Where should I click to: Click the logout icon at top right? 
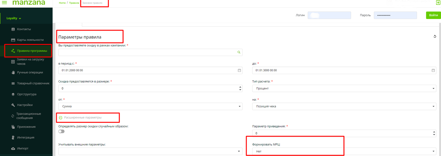438,3
